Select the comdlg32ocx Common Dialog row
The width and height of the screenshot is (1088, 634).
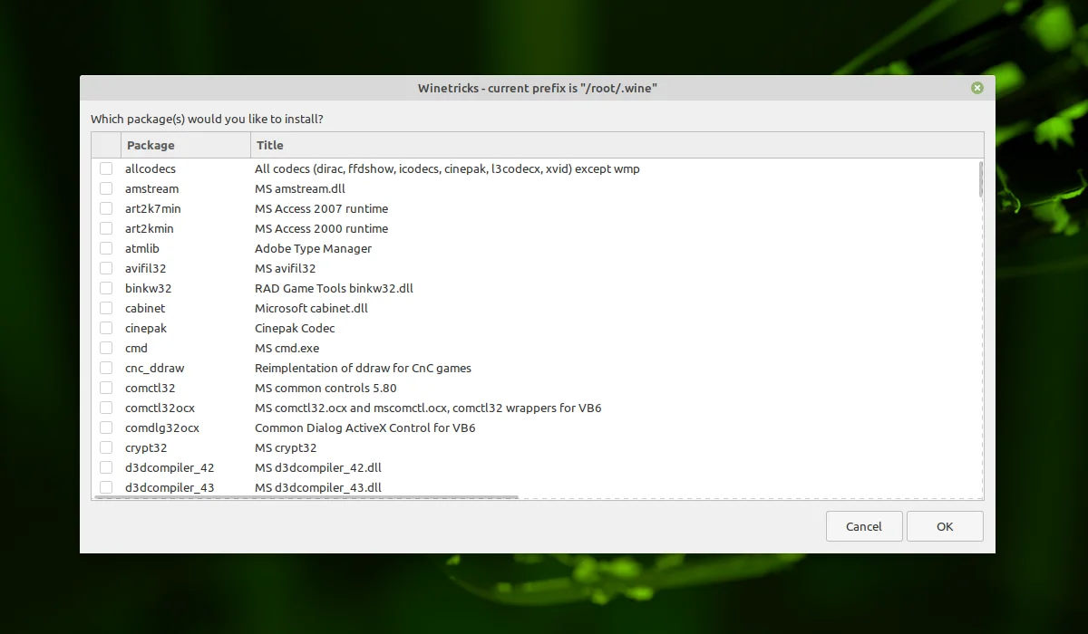(537, 427)
